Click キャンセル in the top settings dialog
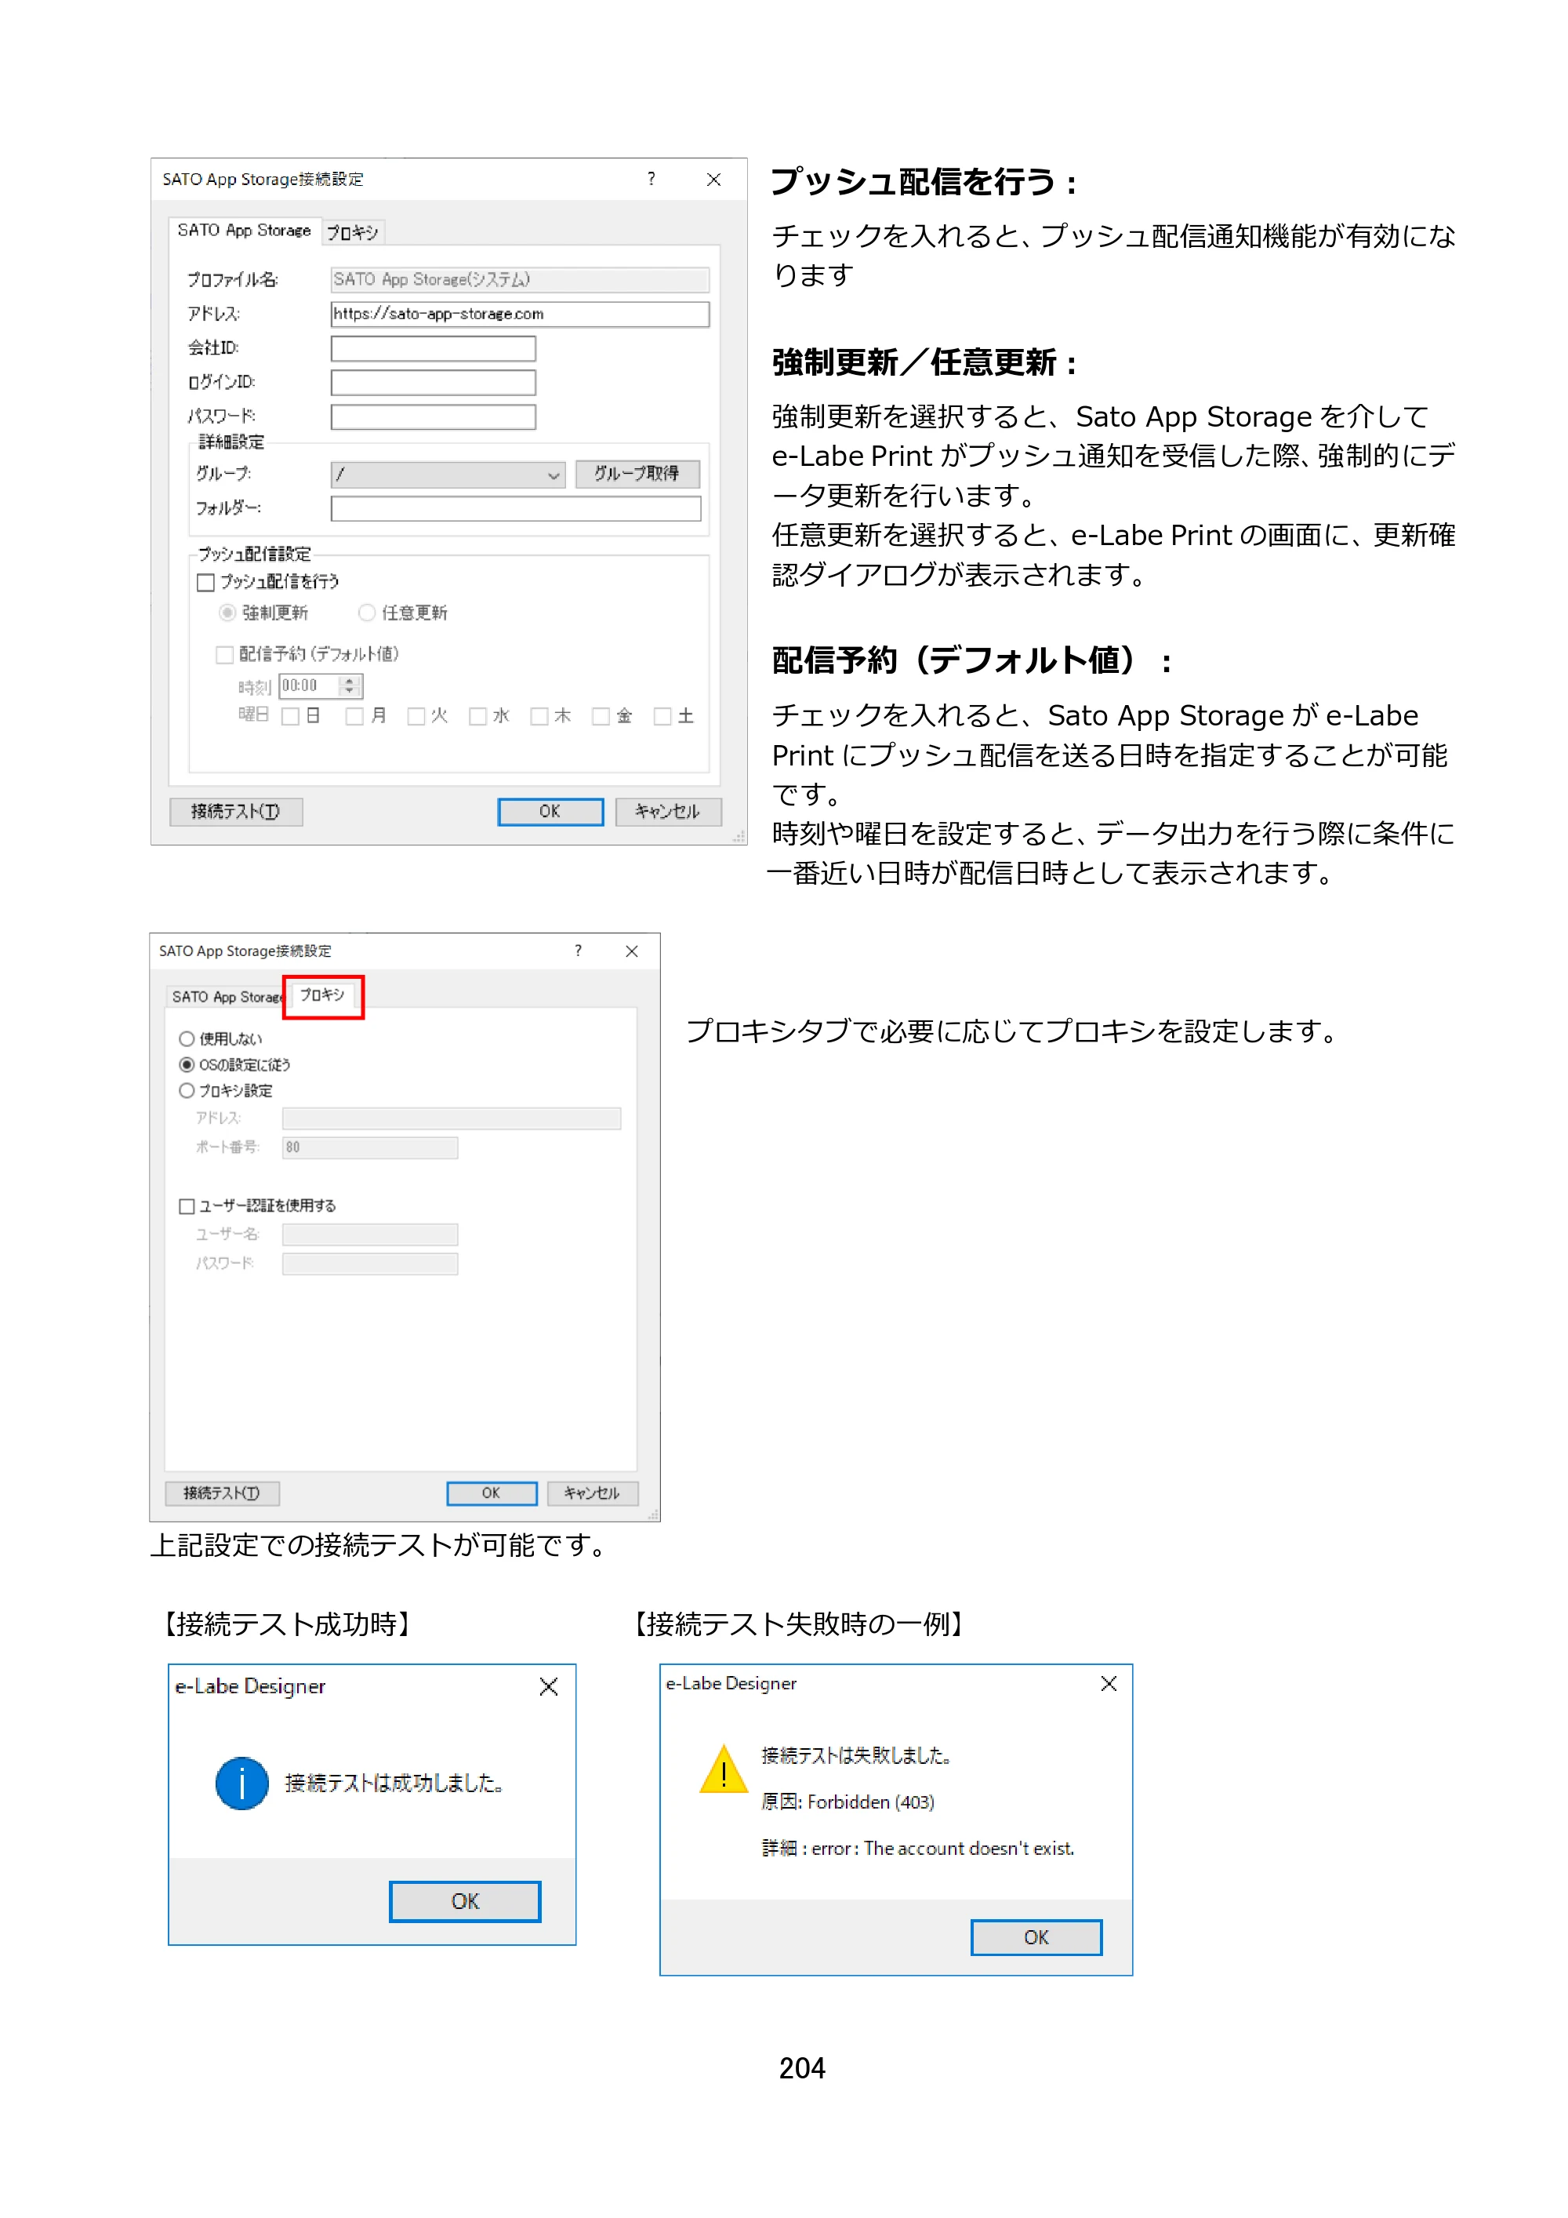 click(668, 812)
